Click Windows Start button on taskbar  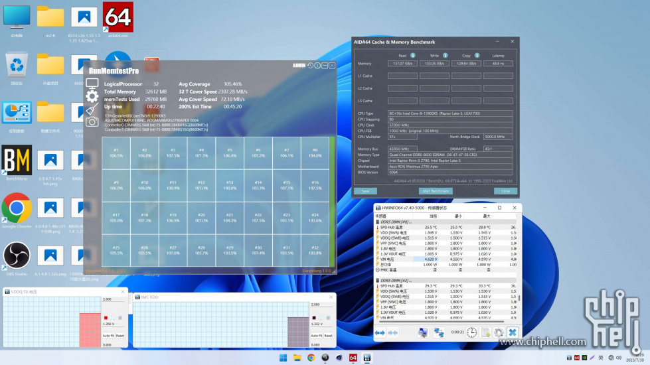(x=283, y=358)
